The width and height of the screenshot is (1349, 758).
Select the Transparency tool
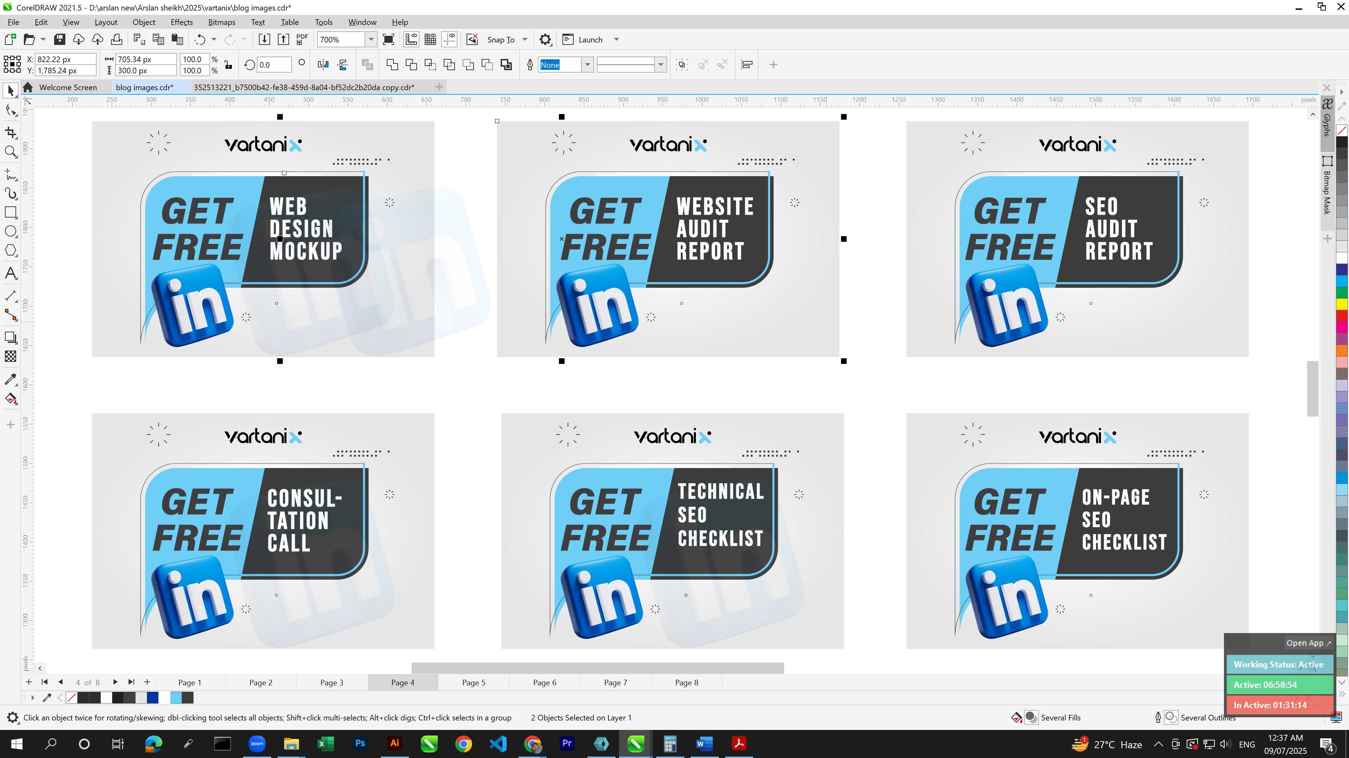[11, 356]
